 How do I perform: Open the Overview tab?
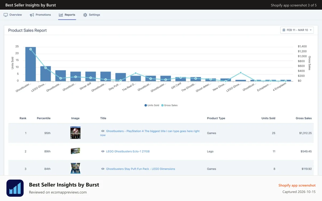coord(13,15)
